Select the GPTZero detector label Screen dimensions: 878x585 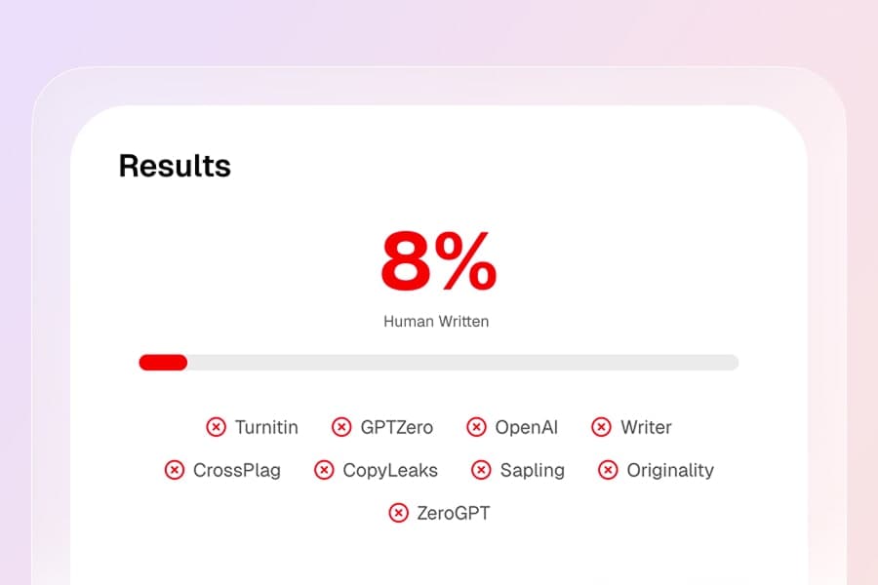coord(396,427)
